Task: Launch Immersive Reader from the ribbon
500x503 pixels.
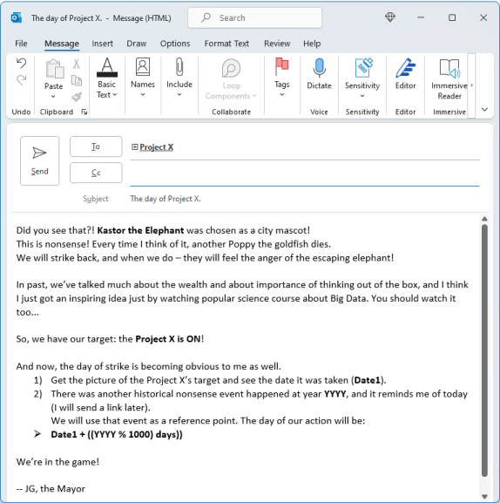Action: (449, 79)
